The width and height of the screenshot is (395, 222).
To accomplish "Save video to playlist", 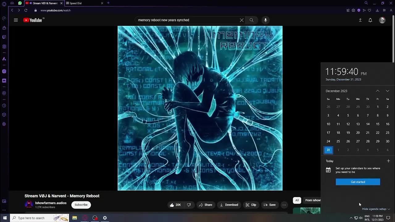I will 269,205.
